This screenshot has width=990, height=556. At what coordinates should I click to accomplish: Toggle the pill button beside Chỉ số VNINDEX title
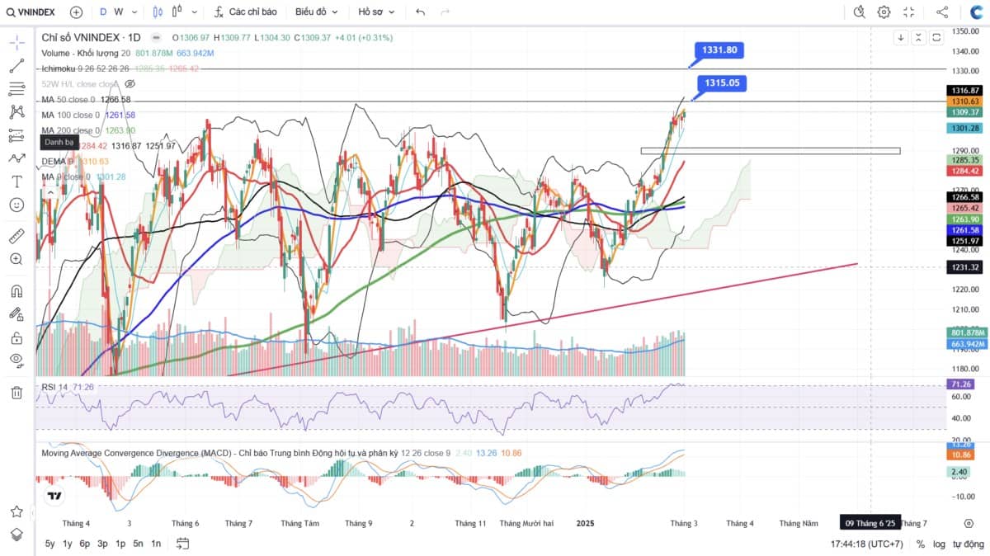157,38
